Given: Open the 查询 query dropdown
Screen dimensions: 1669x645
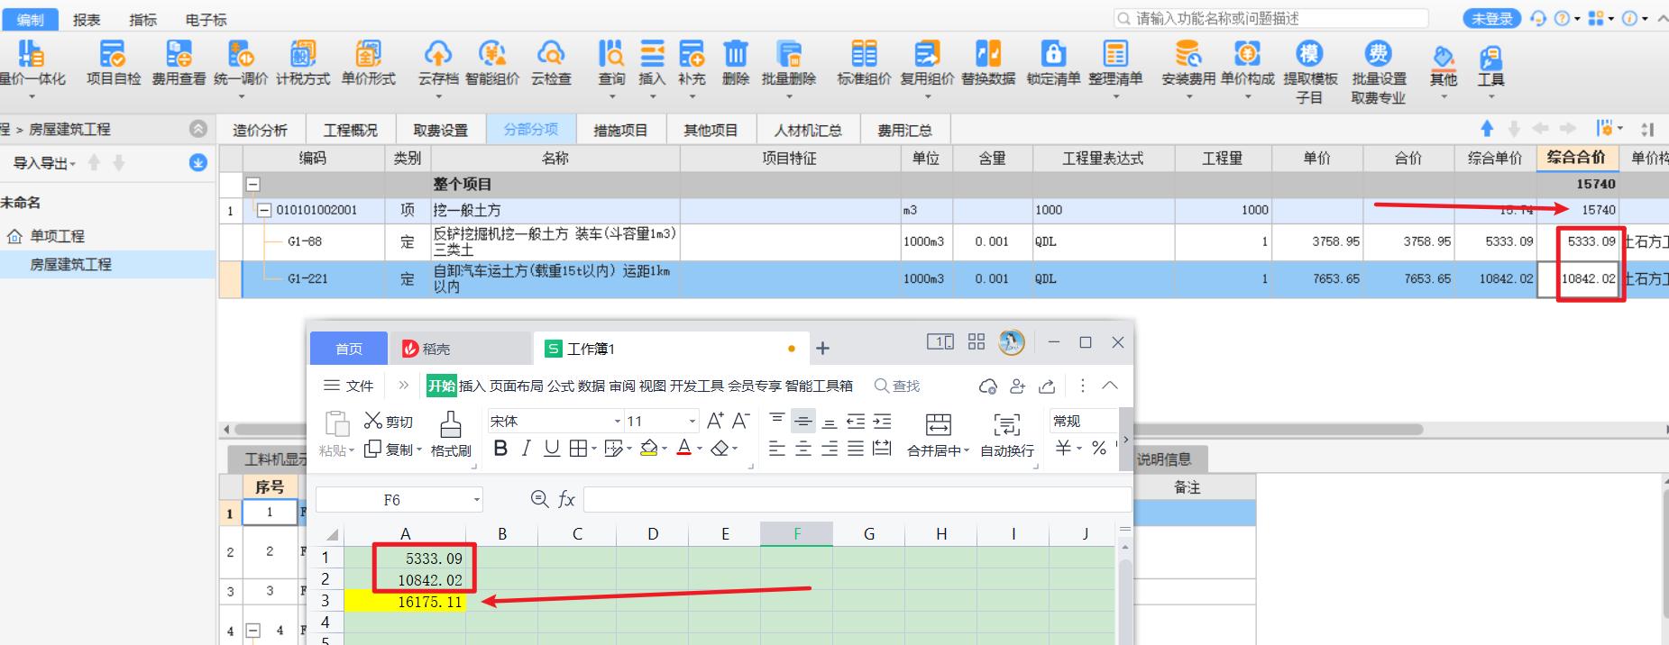Looking at the screenshot, I should click(x=611, y=97).
